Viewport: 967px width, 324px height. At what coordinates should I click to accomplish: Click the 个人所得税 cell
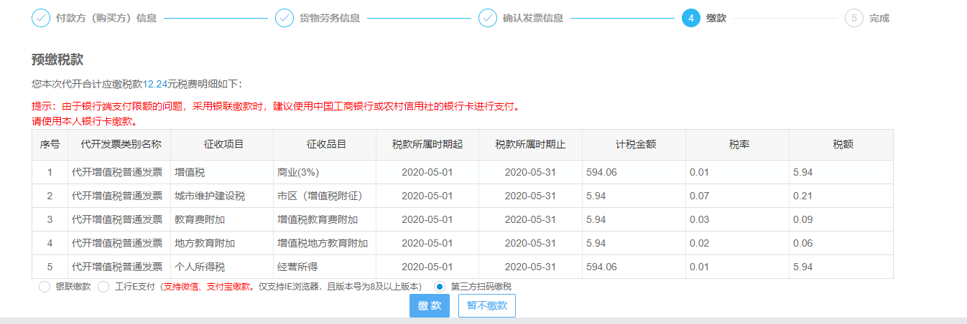point(222,267)
